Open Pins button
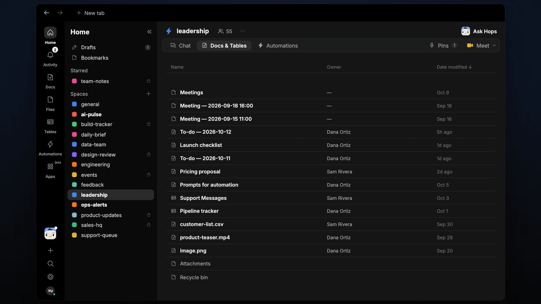The image size is (541, 304). tap(443, 45)
